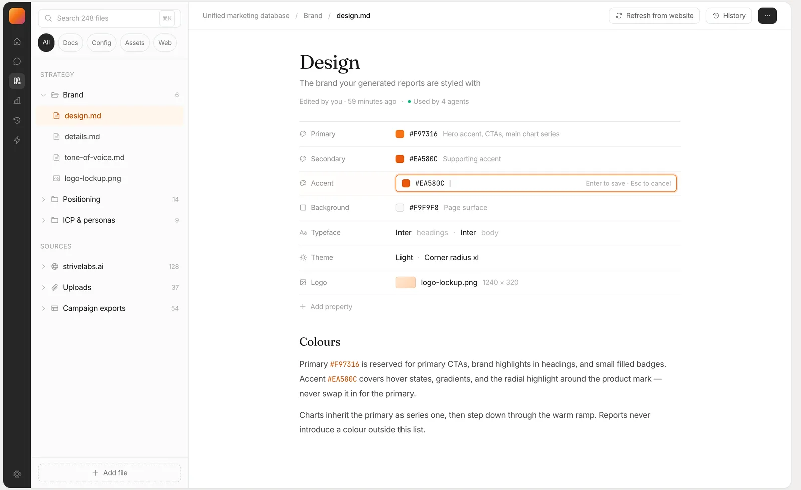The width and height of the screenshot is (801, 490).
Task: Expand the Uploads folder
Action: [x=43, y=288]
